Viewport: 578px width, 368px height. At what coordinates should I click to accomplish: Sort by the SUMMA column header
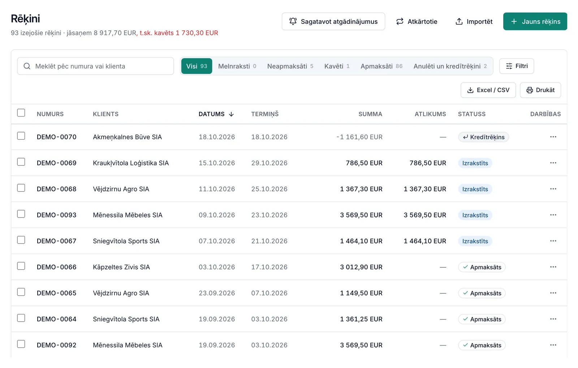pos(370,114)
